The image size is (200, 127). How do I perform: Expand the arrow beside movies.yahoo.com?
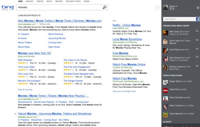[x=39, y=117]
